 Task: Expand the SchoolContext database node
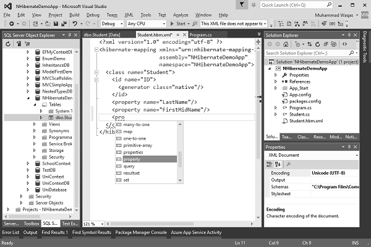pos(28,163)
